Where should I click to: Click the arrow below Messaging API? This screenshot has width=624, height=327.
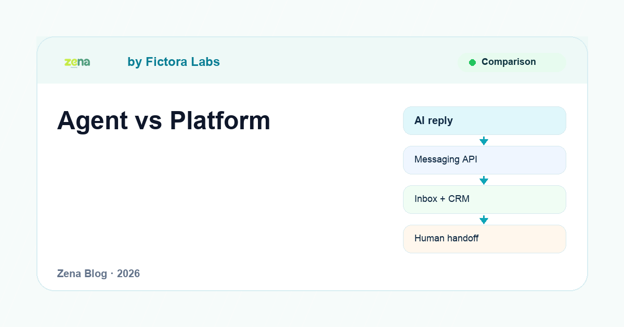pos(484,180)
